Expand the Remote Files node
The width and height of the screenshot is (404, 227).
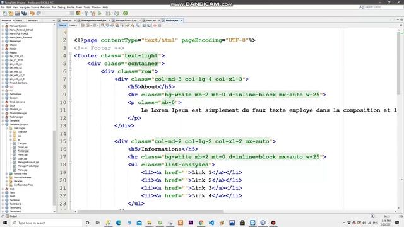(7, 174)
